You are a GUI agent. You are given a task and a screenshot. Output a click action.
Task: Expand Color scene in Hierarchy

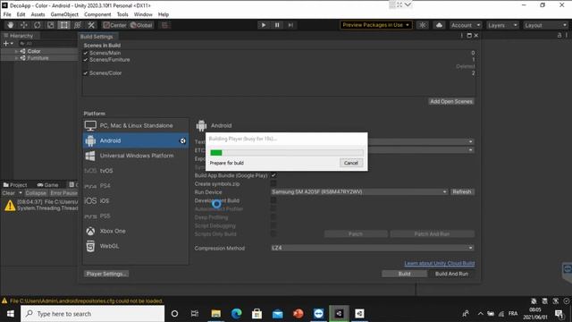[x=16, y=52]
